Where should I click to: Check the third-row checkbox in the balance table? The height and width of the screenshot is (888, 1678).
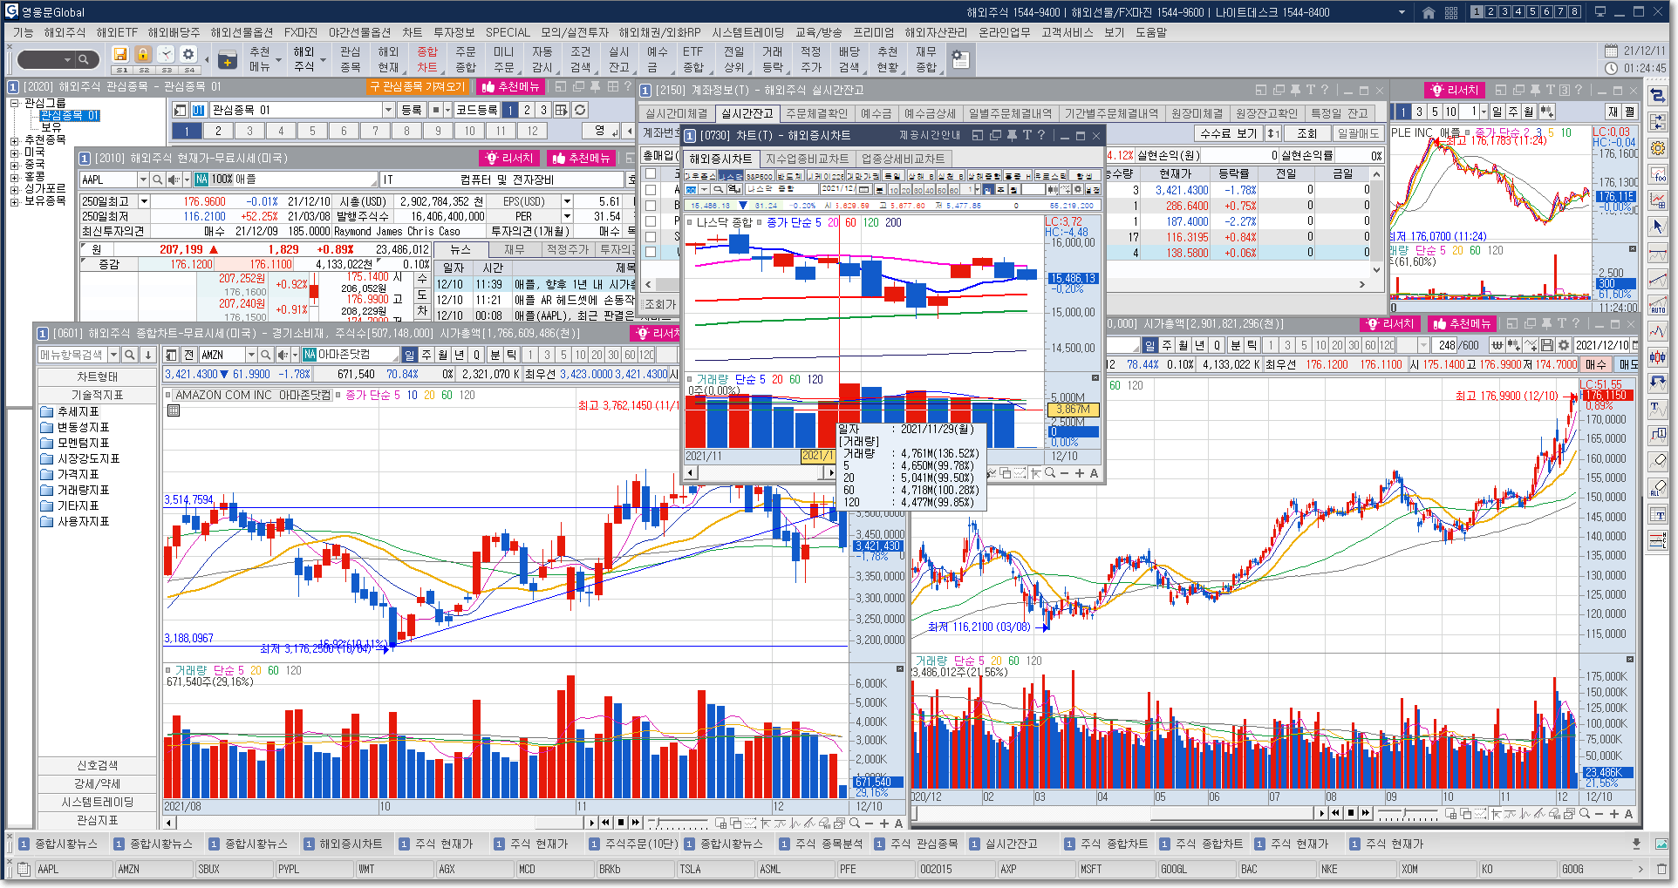[651, 221]
